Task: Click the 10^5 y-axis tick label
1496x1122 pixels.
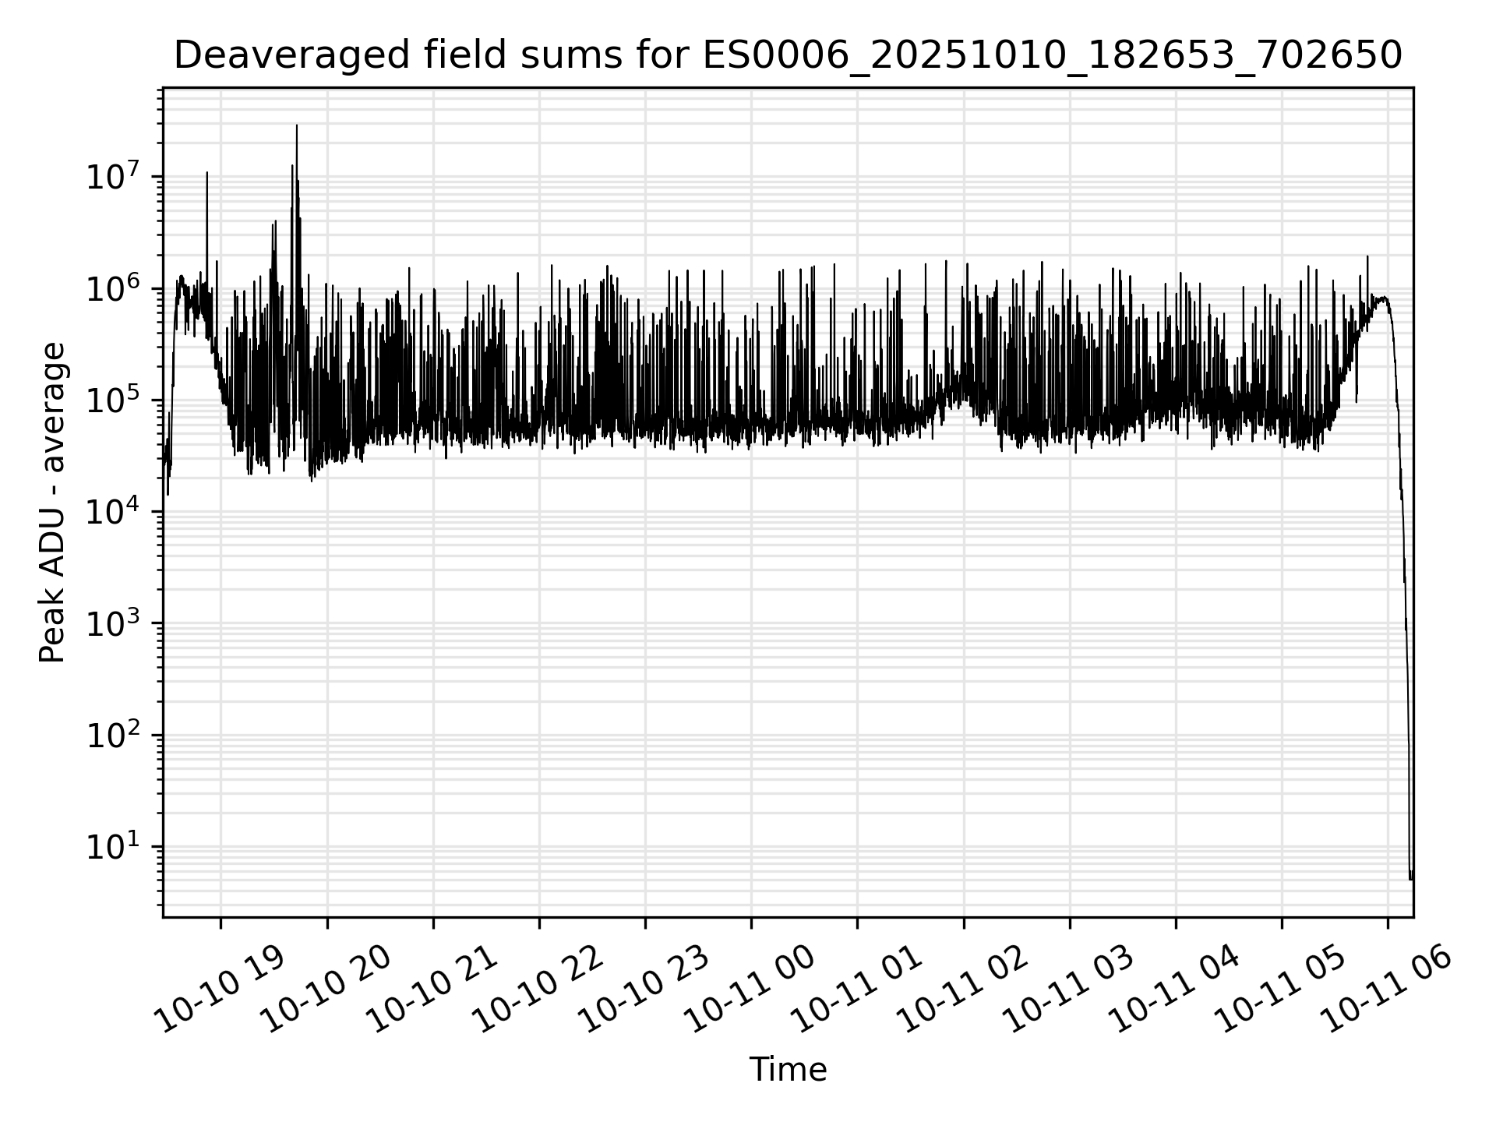Action: (111, 400)
